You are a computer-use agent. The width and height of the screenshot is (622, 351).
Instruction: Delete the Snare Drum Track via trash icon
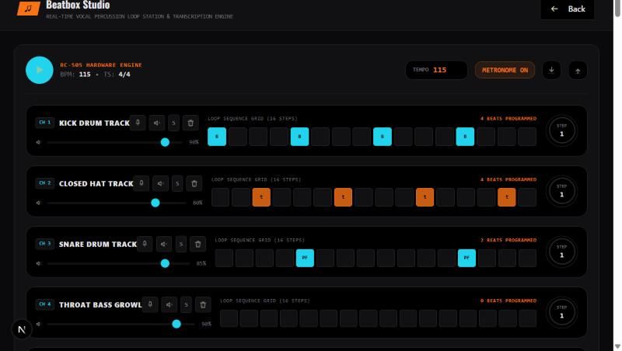click(x=197, y=244)
